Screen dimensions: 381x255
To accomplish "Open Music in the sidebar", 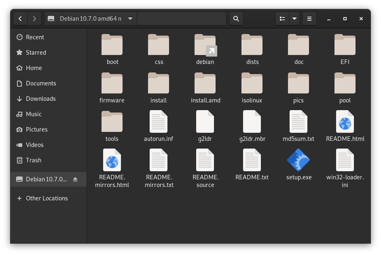I will [49, 114].
